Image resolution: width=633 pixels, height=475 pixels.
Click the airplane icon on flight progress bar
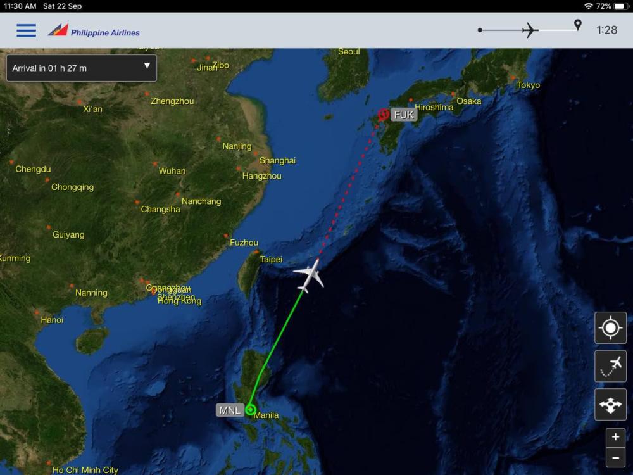530,30
